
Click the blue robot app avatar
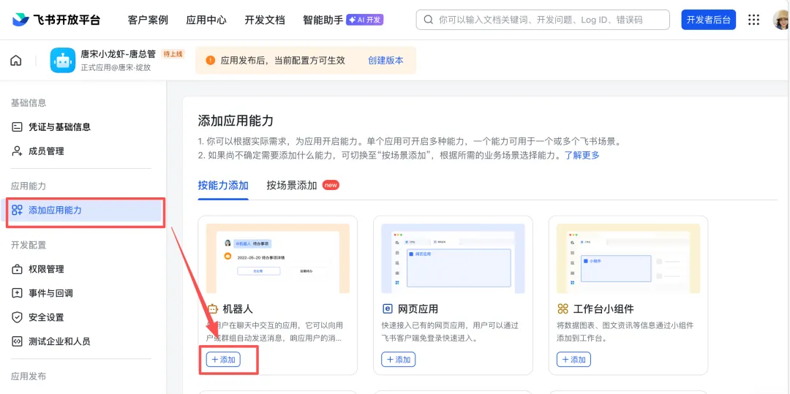pos(62,61)
